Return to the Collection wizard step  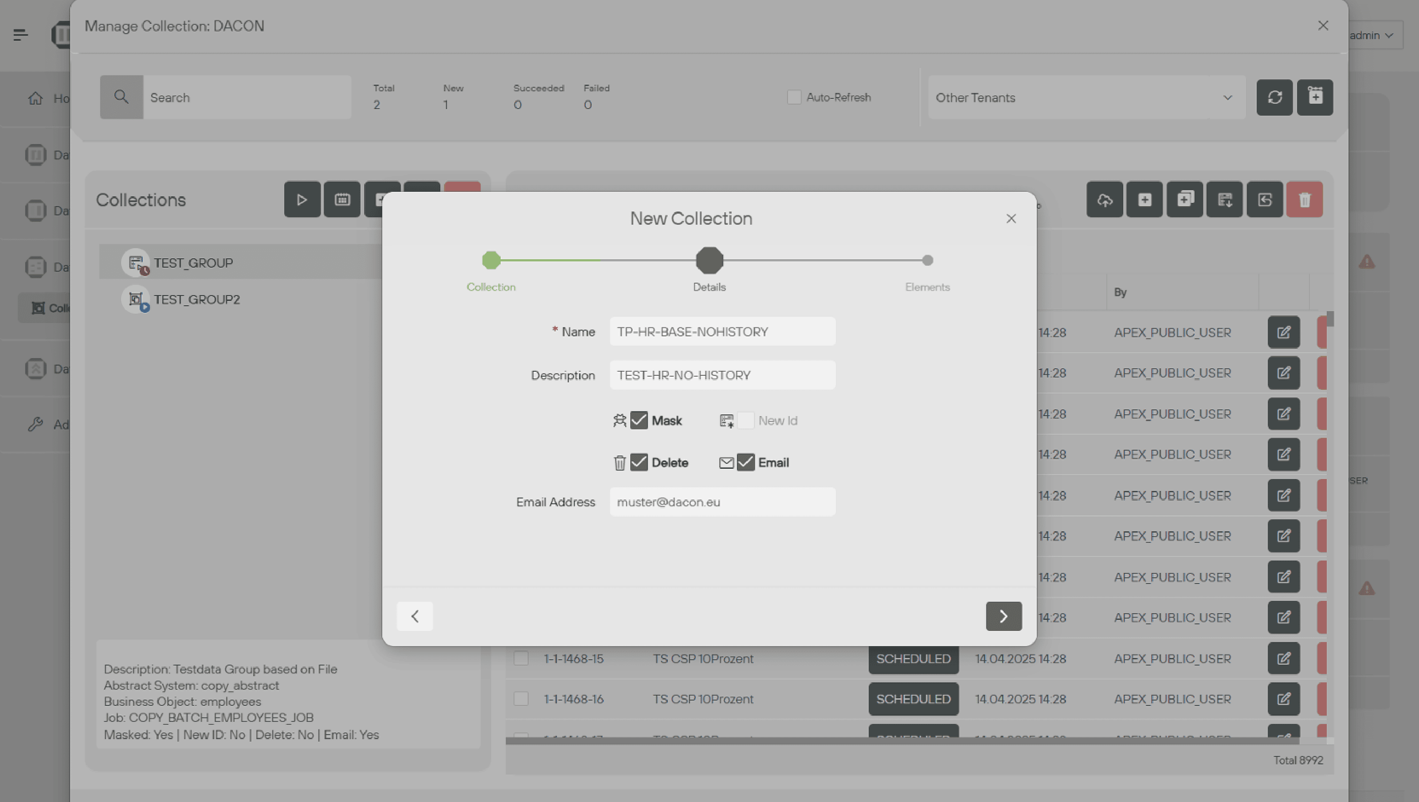[x=491, y=261]
